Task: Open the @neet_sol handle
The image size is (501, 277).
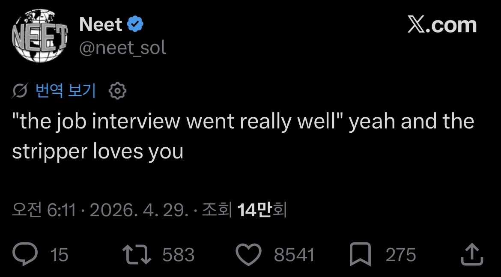Action: pyautogui.click(x=122, y=48)
